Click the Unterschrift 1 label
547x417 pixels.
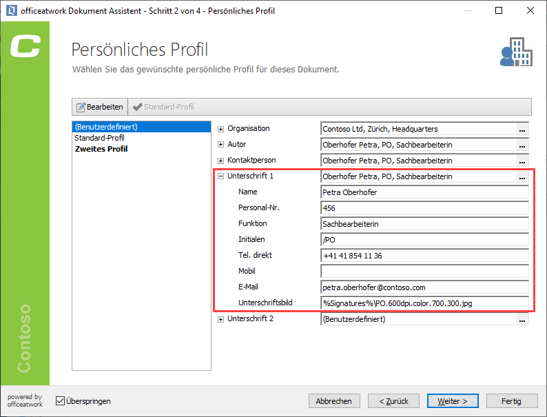250,176
